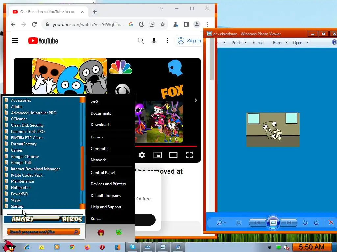
Task: Click next arrow on video overlay
Action: pos(195,100)
